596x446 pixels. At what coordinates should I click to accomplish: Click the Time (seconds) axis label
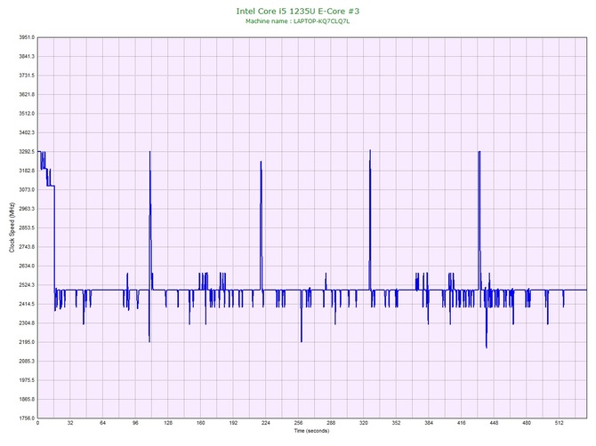tap(311, 431)
